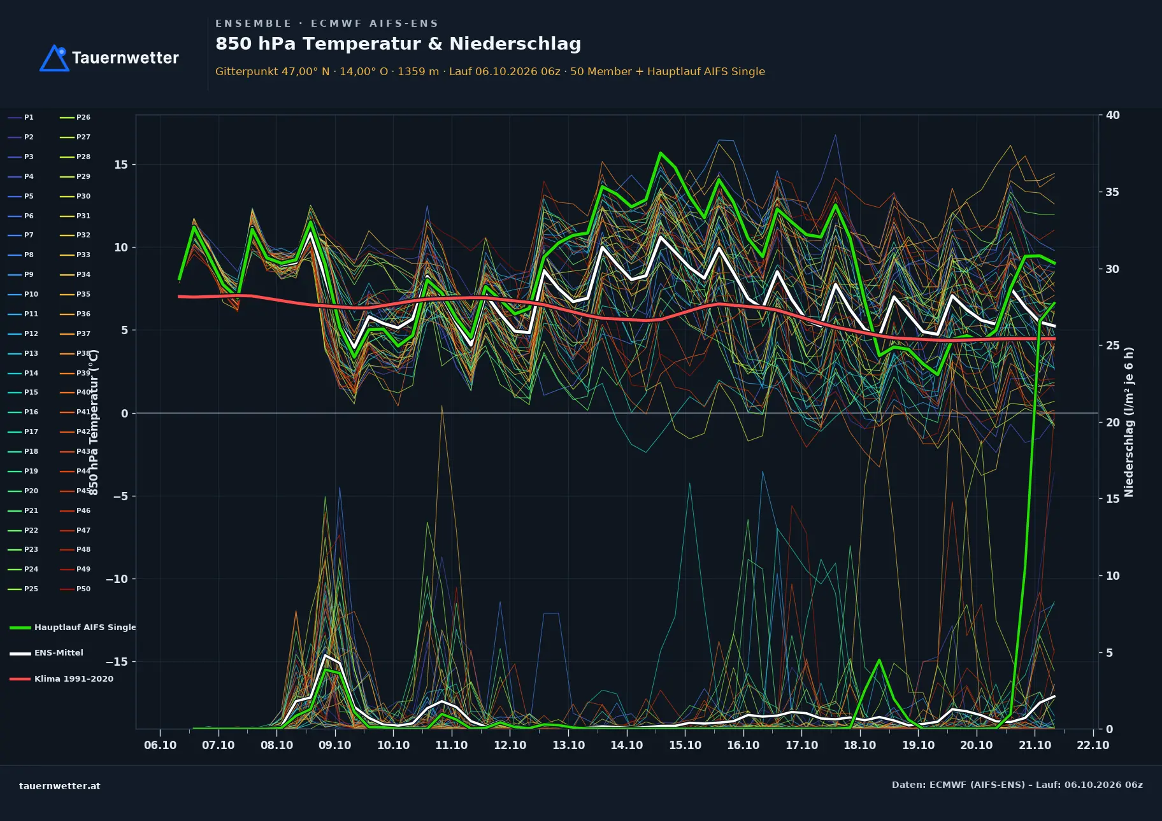Viewport: 1162px width, 821px height.
Task: Click the green Hauptlauf legend line swatch
Action: tap(20, 628)
